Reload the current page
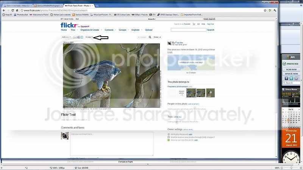Screen dimensions: 303x170 point(13,11)
